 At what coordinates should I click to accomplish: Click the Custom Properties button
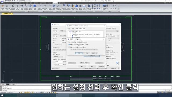(92, 56)
